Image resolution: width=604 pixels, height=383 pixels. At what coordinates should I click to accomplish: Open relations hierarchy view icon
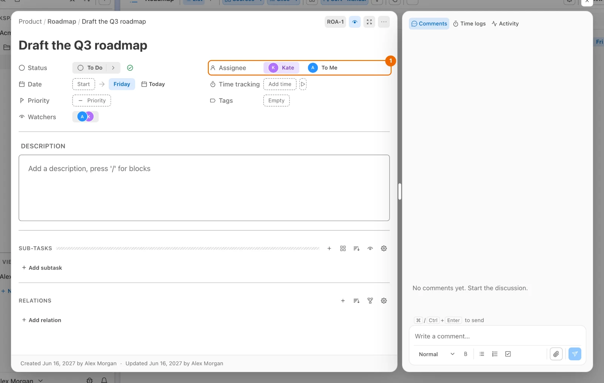pos(370,301)
